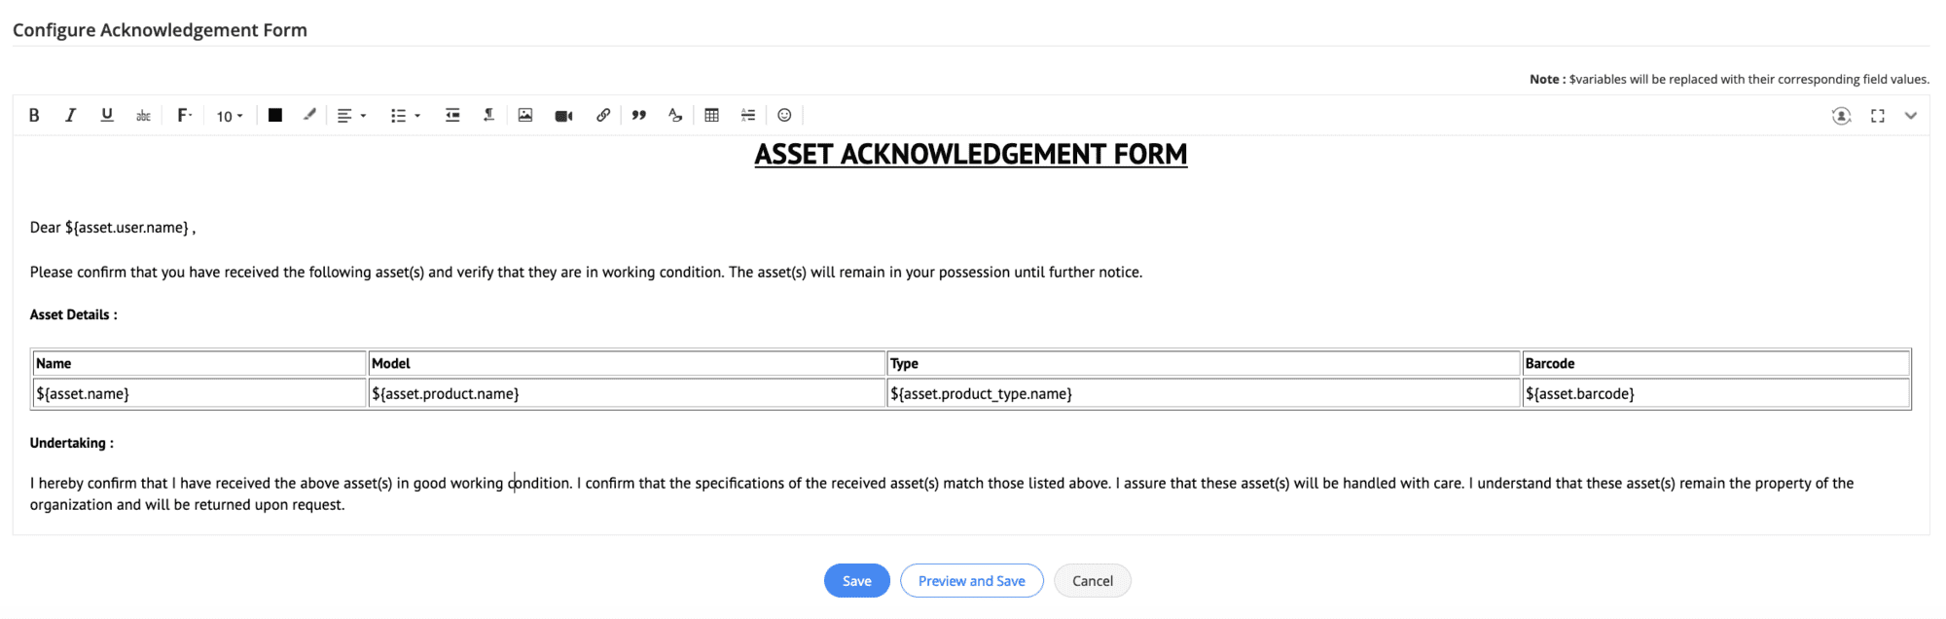Viewport: 1946px width, 619px height.
Task: Click the ${asset.barcode} table cell
Action: (x=1715, y=393)
